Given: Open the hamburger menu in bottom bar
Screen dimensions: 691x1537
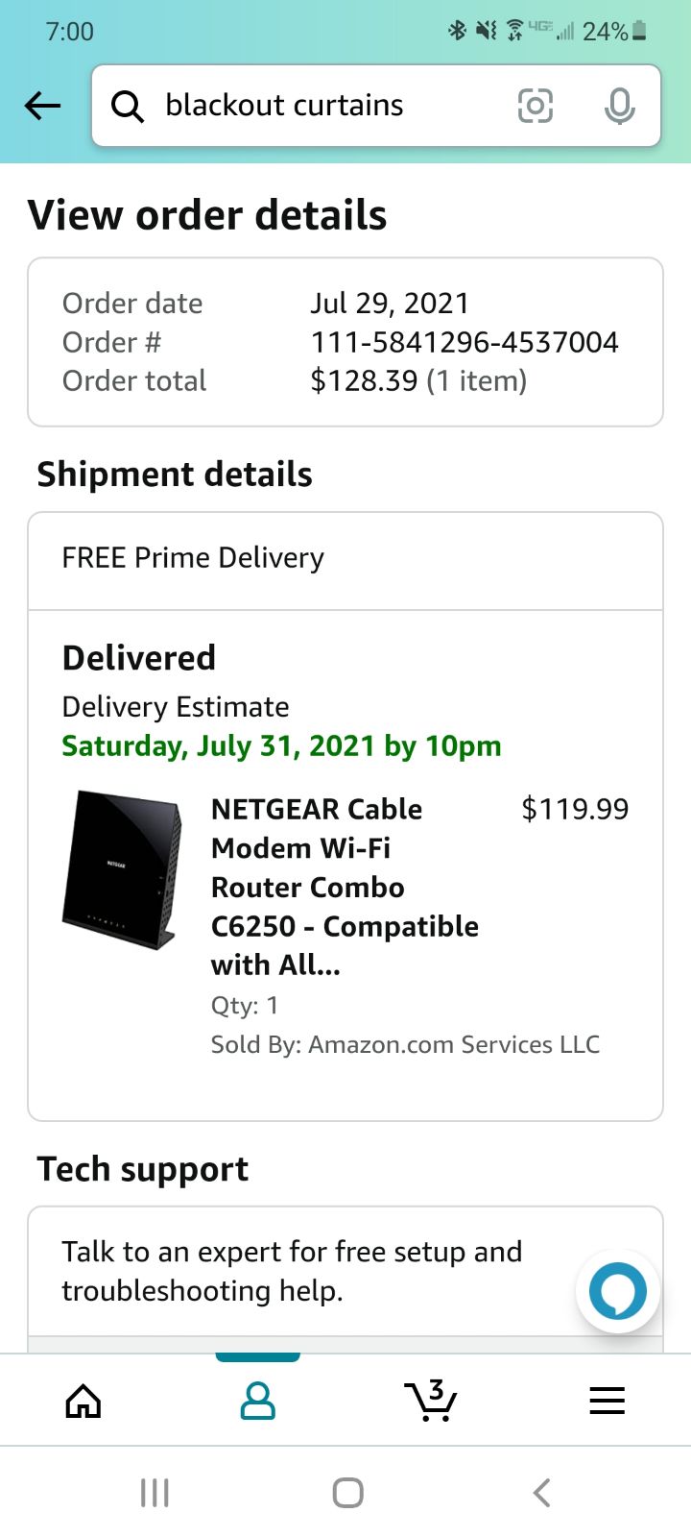Looking at the screenshot, I should 607,1402.
